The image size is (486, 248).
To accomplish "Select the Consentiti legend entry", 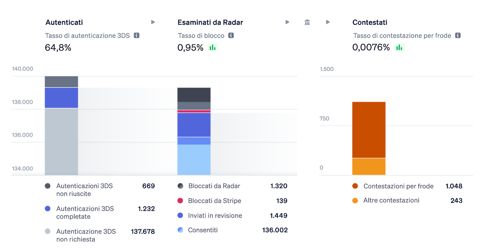I will click(x=203, y=230).
